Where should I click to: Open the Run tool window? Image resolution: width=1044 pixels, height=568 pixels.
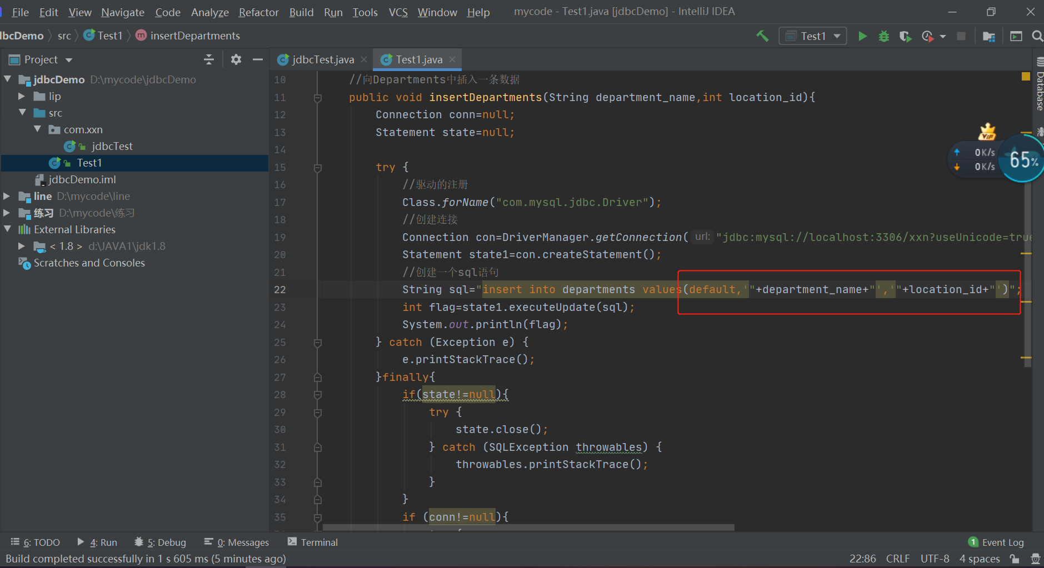click(97, 542)
